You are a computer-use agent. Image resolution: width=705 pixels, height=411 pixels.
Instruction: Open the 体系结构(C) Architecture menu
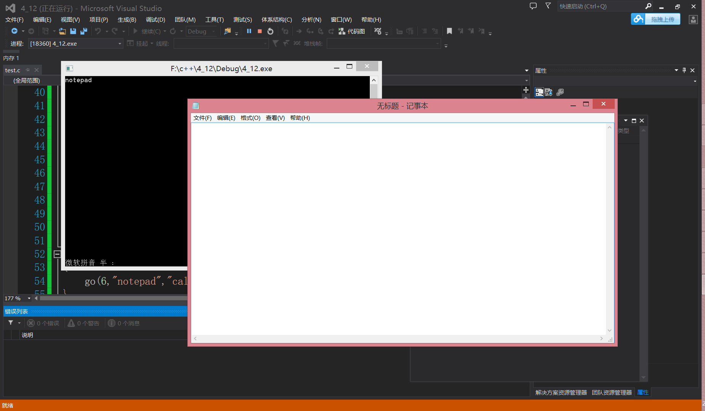pos(277,19)
